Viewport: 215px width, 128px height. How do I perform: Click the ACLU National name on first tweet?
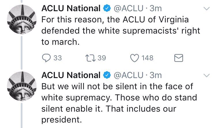click(x=71, y=9)
